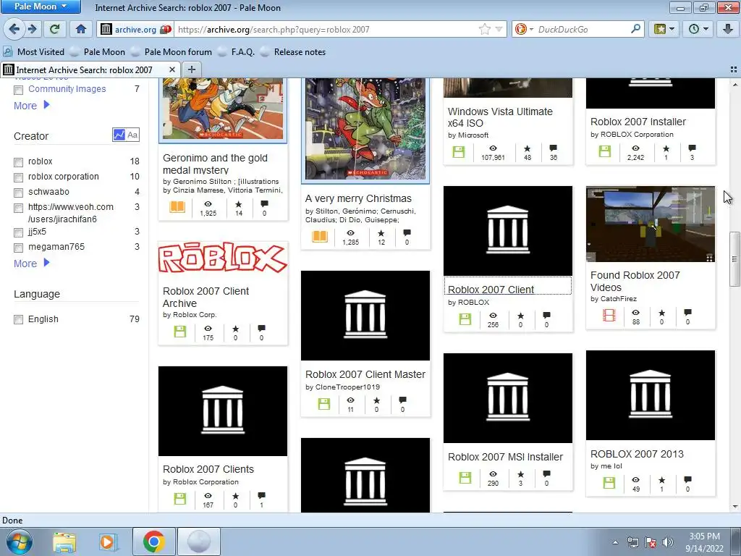This screenshot has height=556, width=741.
Task: Open the downloads arrow icon
Action: (728, 29)
